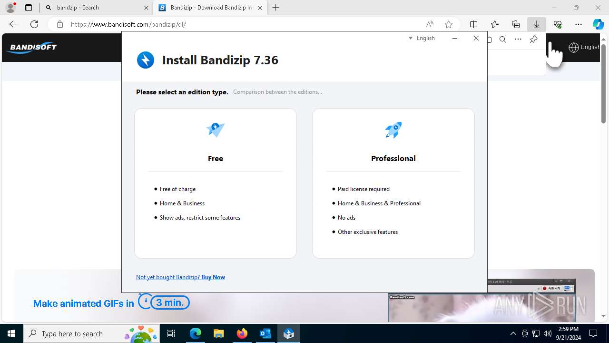
Task: Open the clock showing 2:59 PM
Action: [568, 333]
